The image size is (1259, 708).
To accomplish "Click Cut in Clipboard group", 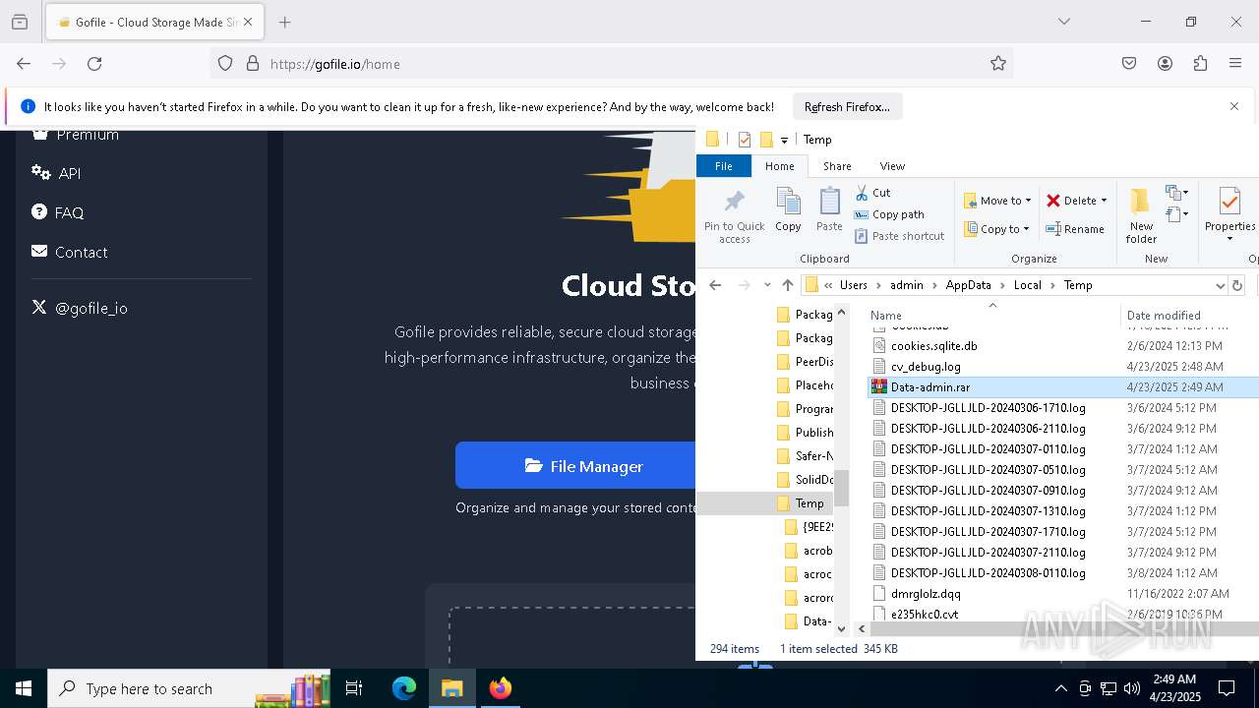I will [872, 193].
